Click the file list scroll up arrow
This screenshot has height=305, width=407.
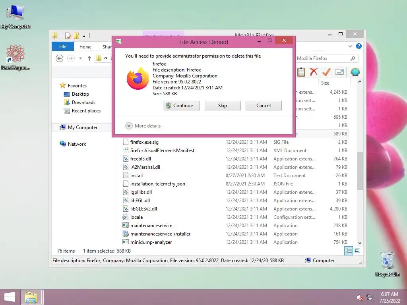pos(360,82)
